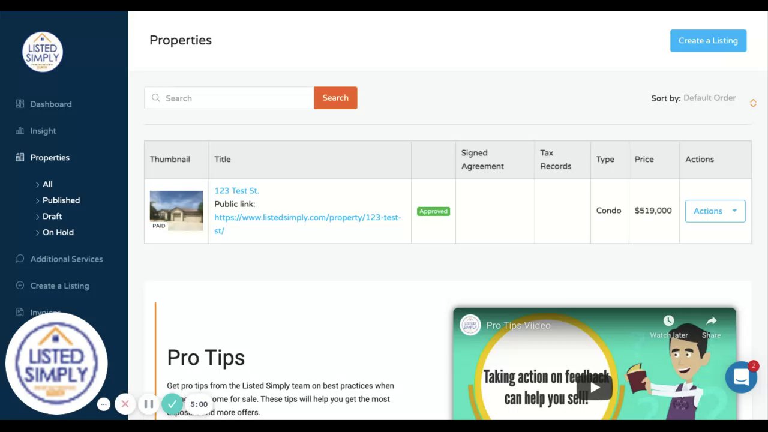The height and width of the screenshot is (432, 768).
Task: Click the Pro Tips video channel avatar
Action: coord(470,325)
